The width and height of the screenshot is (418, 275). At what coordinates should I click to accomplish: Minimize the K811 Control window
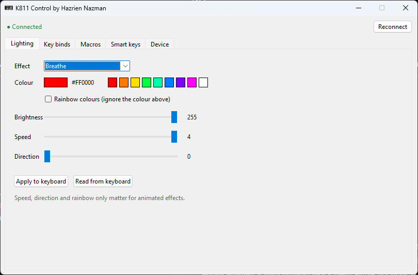pyautogui.click(x=359, y=8)
